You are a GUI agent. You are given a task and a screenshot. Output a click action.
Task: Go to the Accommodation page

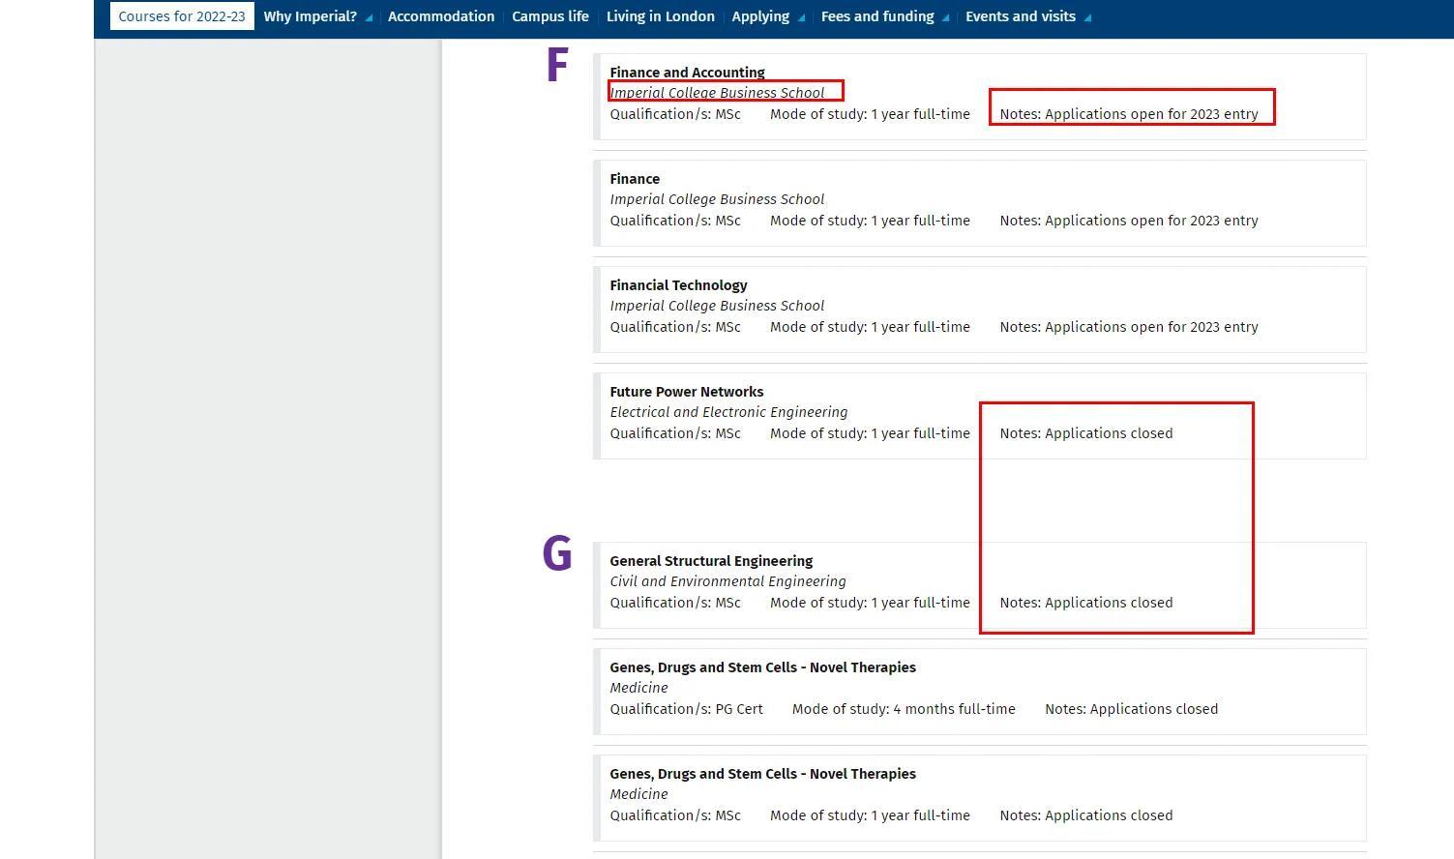[x=441, y=16]
